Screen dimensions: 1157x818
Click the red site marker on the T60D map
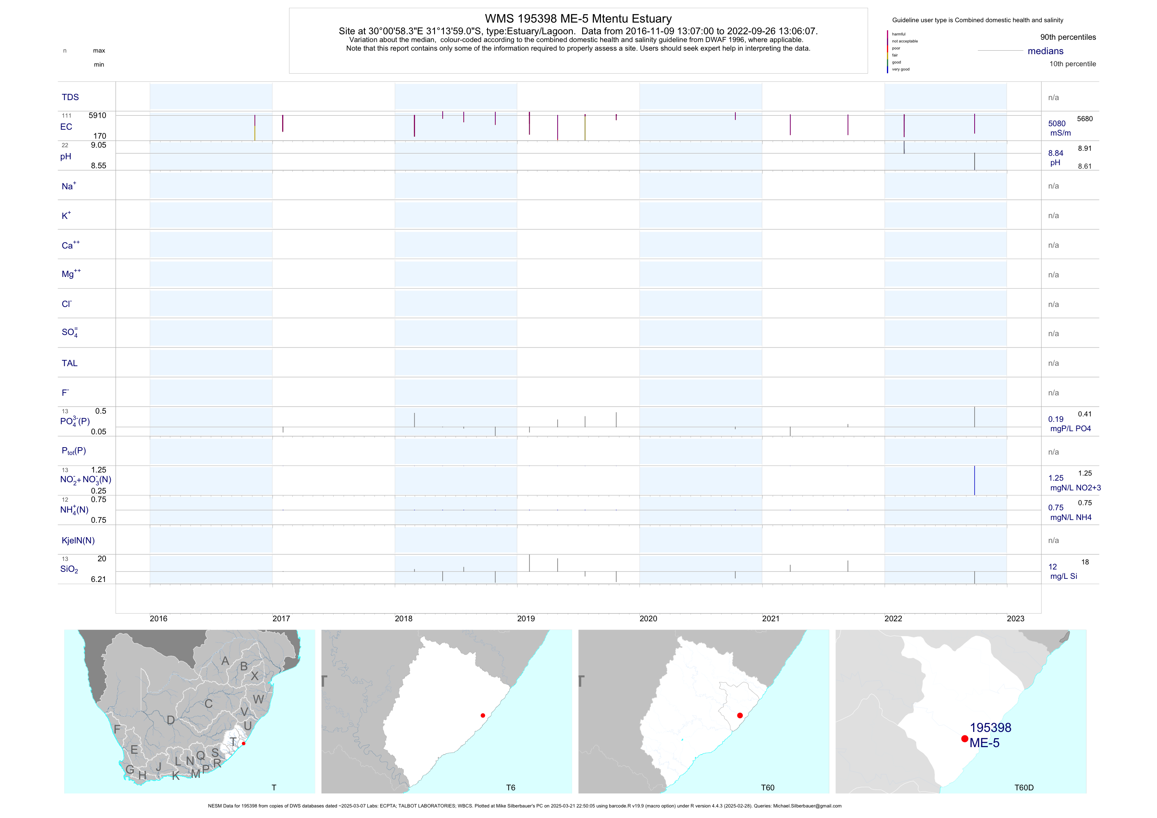[964, 739]
